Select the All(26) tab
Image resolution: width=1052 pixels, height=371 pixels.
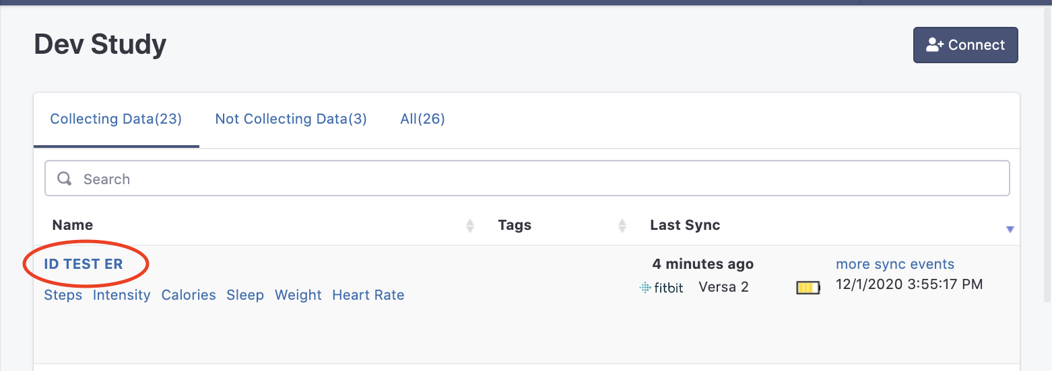pos(422,119)
